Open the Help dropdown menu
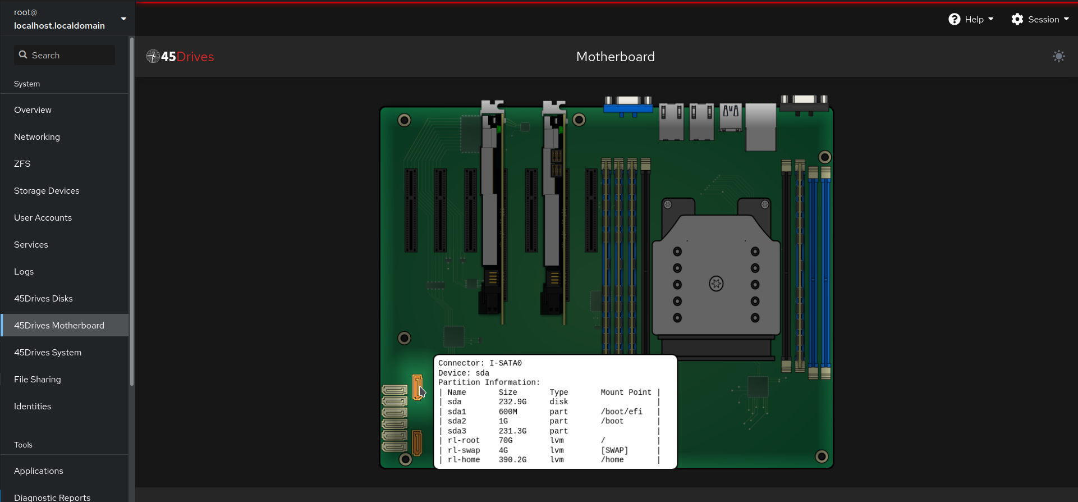This screenshot has height=502, width=1078. coord(971,20)
